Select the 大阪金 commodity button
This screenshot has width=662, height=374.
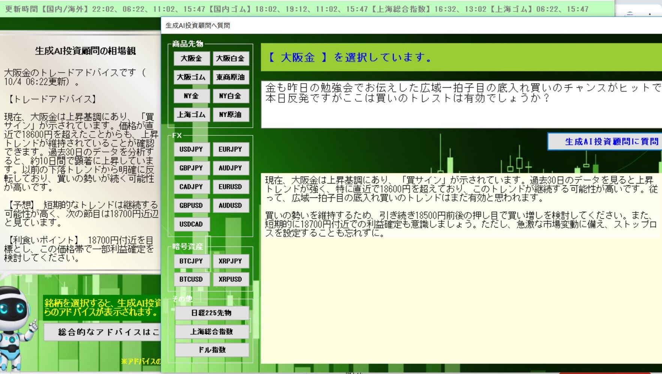(192, 58)
